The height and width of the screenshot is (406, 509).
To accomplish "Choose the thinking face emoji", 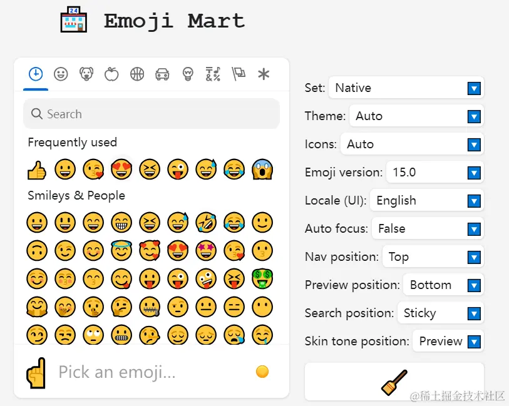I will (121, 307).
